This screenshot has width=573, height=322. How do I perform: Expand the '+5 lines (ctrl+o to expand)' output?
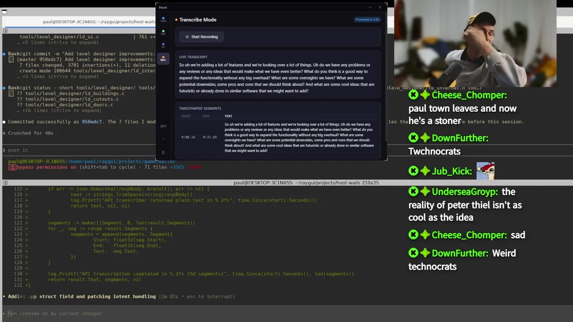(x=57, y=42)
